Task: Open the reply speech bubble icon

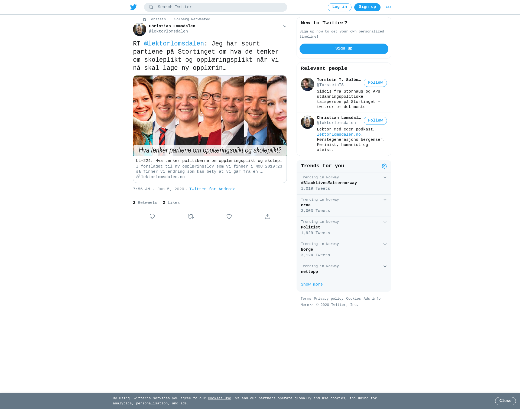Action: [152, 217]
